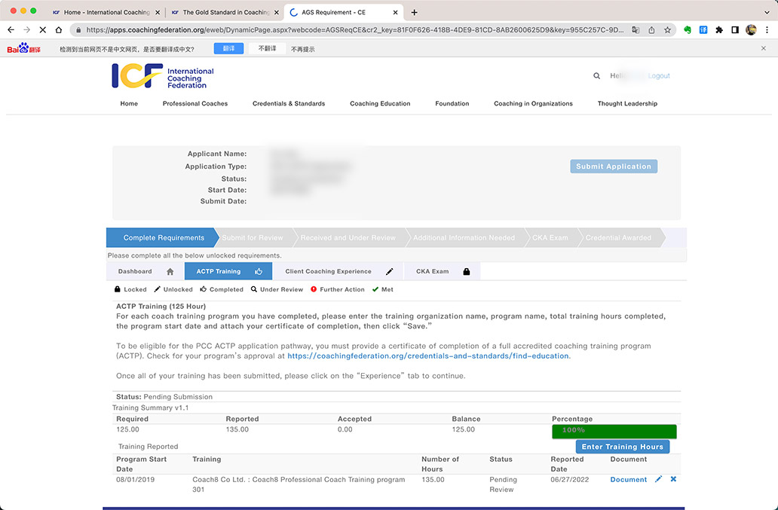Stop page loading with the X button

click(42, 30)
